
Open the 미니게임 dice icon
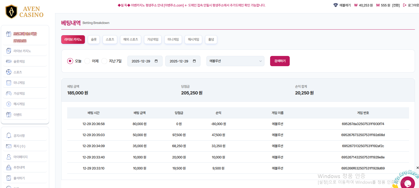point(9,83)
